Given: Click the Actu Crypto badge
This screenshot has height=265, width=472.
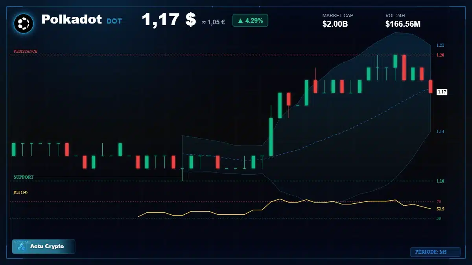Looking at the screenshot, I should 44,247.
